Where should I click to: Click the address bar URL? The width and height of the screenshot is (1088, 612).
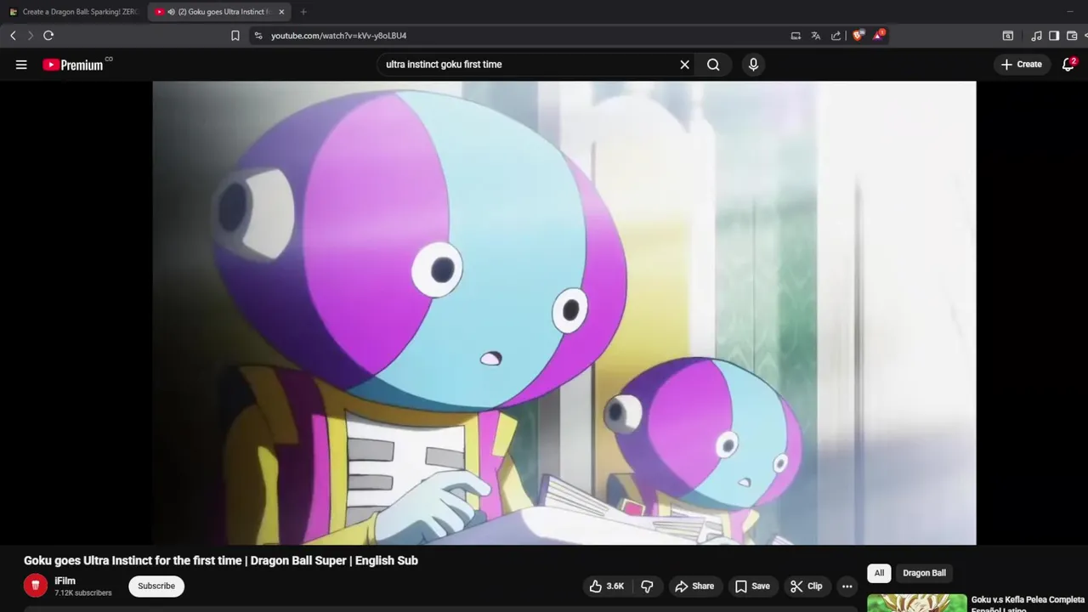(338, 36)
